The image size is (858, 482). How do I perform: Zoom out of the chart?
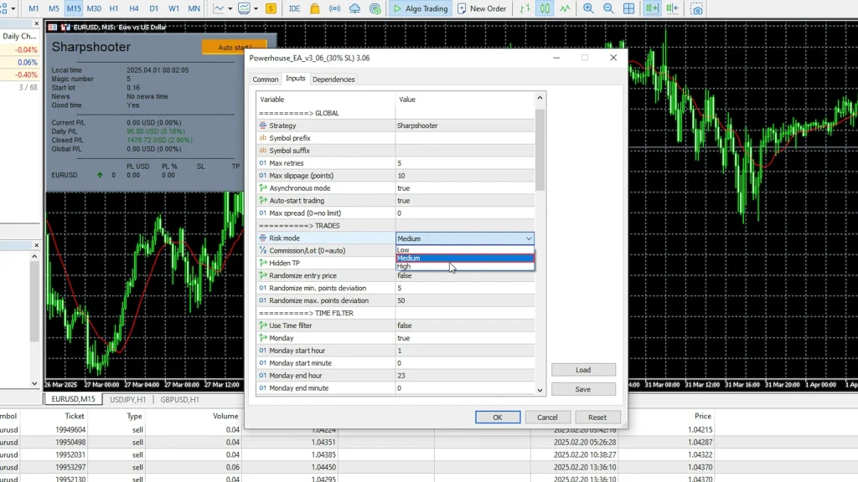pyautogui.click(x=608, y=8)
